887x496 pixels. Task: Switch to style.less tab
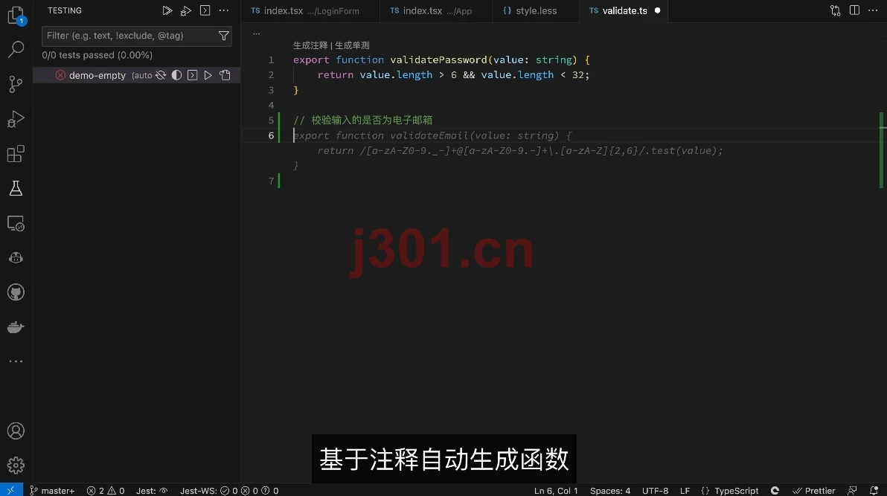(x=535, y=10)
